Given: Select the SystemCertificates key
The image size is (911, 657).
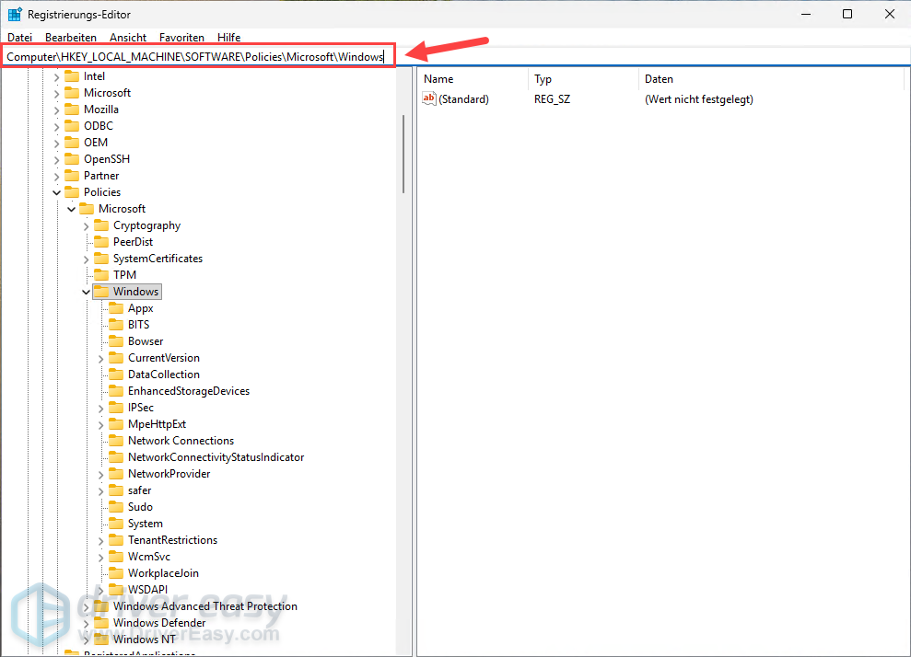Looking at the screenshot, I should pyautogui.click(x=158, y=259).
